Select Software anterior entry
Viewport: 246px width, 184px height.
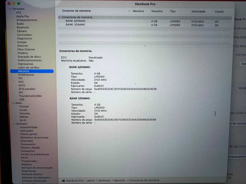[32, 174]
